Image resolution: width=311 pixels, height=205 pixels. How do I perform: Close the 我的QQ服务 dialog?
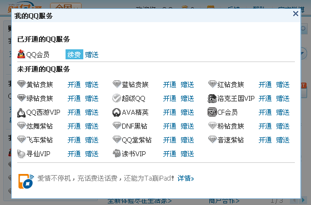[295, 14]
